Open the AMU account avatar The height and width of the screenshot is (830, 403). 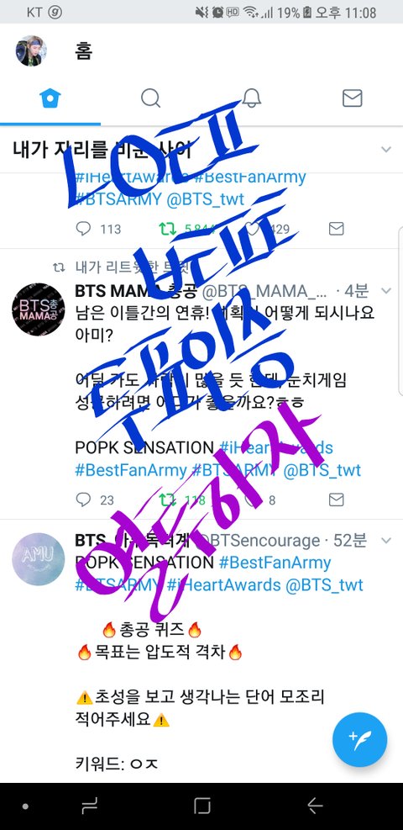pos(38,559)
